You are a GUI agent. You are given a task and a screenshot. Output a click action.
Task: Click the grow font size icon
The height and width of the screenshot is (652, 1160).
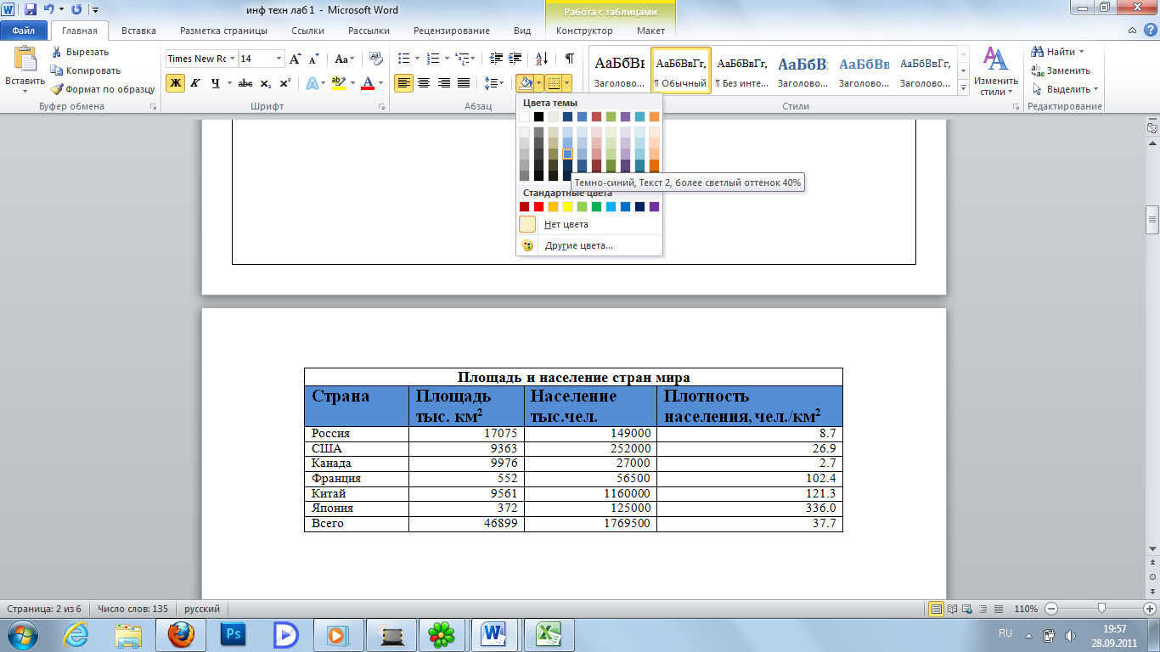(295, 59)
